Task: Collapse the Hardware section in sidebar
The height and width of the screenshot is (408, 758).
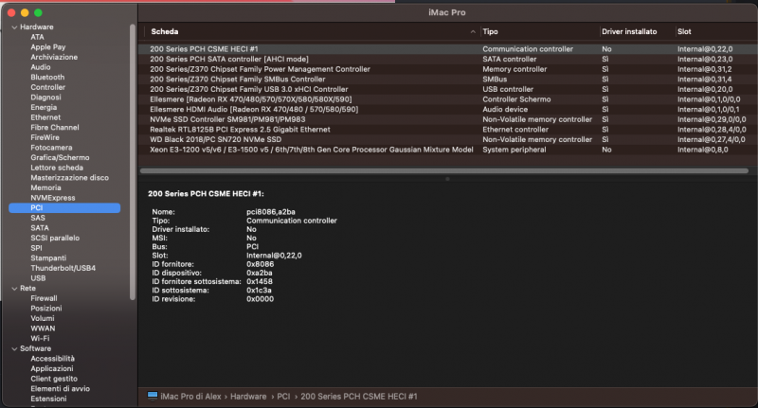Action: [14, 27]
